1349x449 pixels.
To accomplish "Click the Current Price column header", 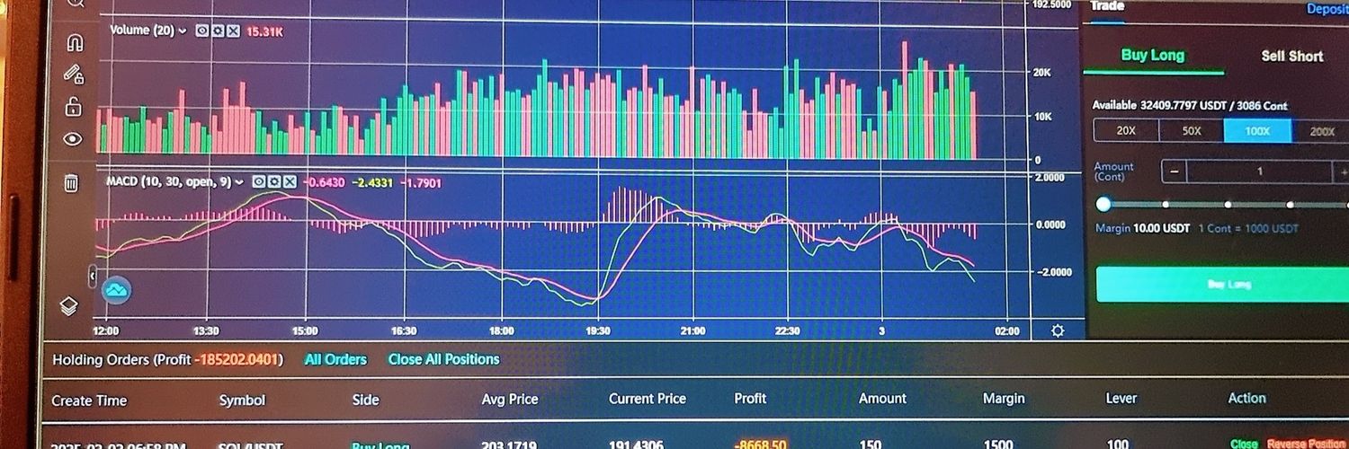I will 648,399.
